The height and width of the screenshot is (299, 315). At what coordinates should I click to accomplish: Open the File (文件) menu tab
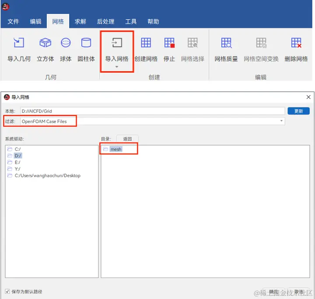(13, 21)
